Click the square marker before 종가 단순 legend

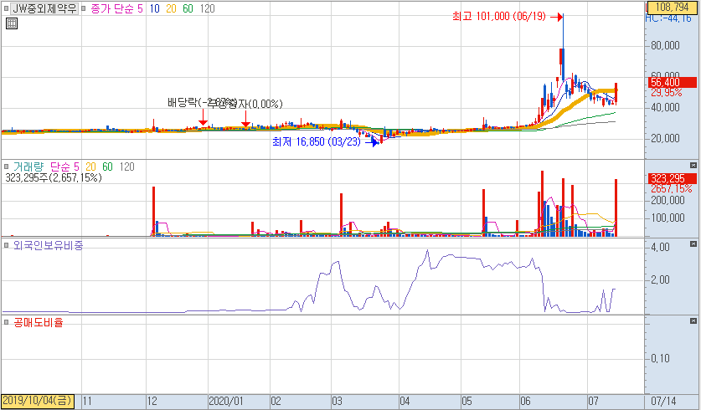coord(84,8)
